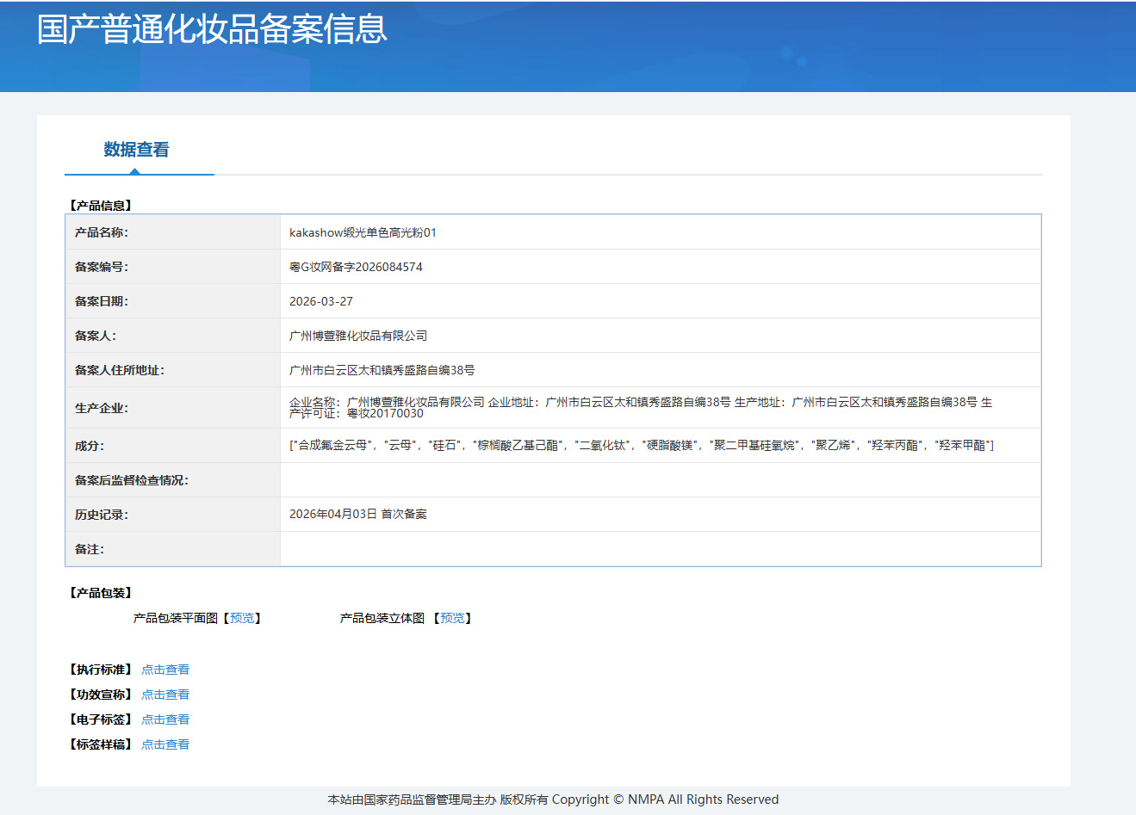Viewport: 1136px width, 815px height.
Task: Click the 备案编号 row label
Action: (x=102, y=267)
